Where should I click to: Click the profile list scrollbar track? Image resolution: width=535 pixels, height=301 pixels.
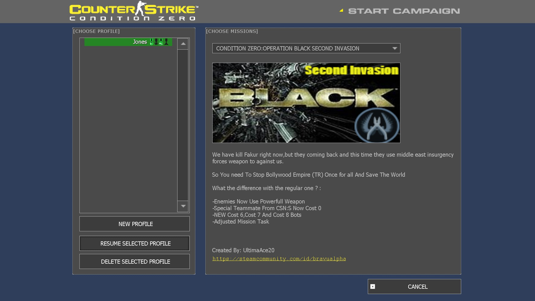[183, 125]
